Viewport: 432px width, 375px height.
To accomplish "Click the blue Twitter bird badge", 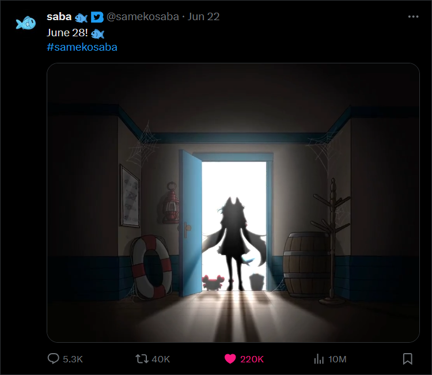I will pos(97,17).
